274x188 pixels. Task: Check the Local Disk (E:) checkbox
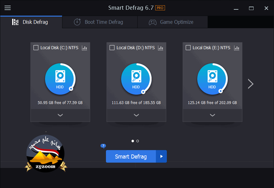coord(188,48)
